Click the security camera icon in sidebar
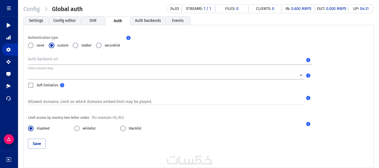Viewport: 379px width, 168px height. tap(9, 86)
